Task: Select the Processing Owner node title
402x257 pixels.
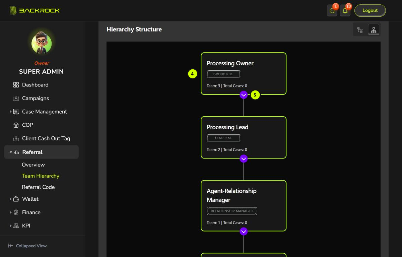Action: 230,63
